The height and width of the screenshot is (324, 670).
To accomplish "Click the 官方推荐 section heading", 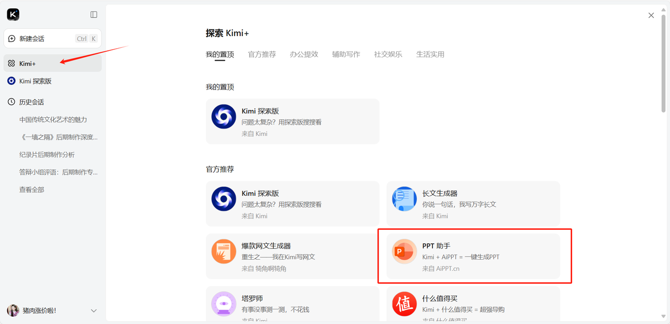I will click(220, 170).
